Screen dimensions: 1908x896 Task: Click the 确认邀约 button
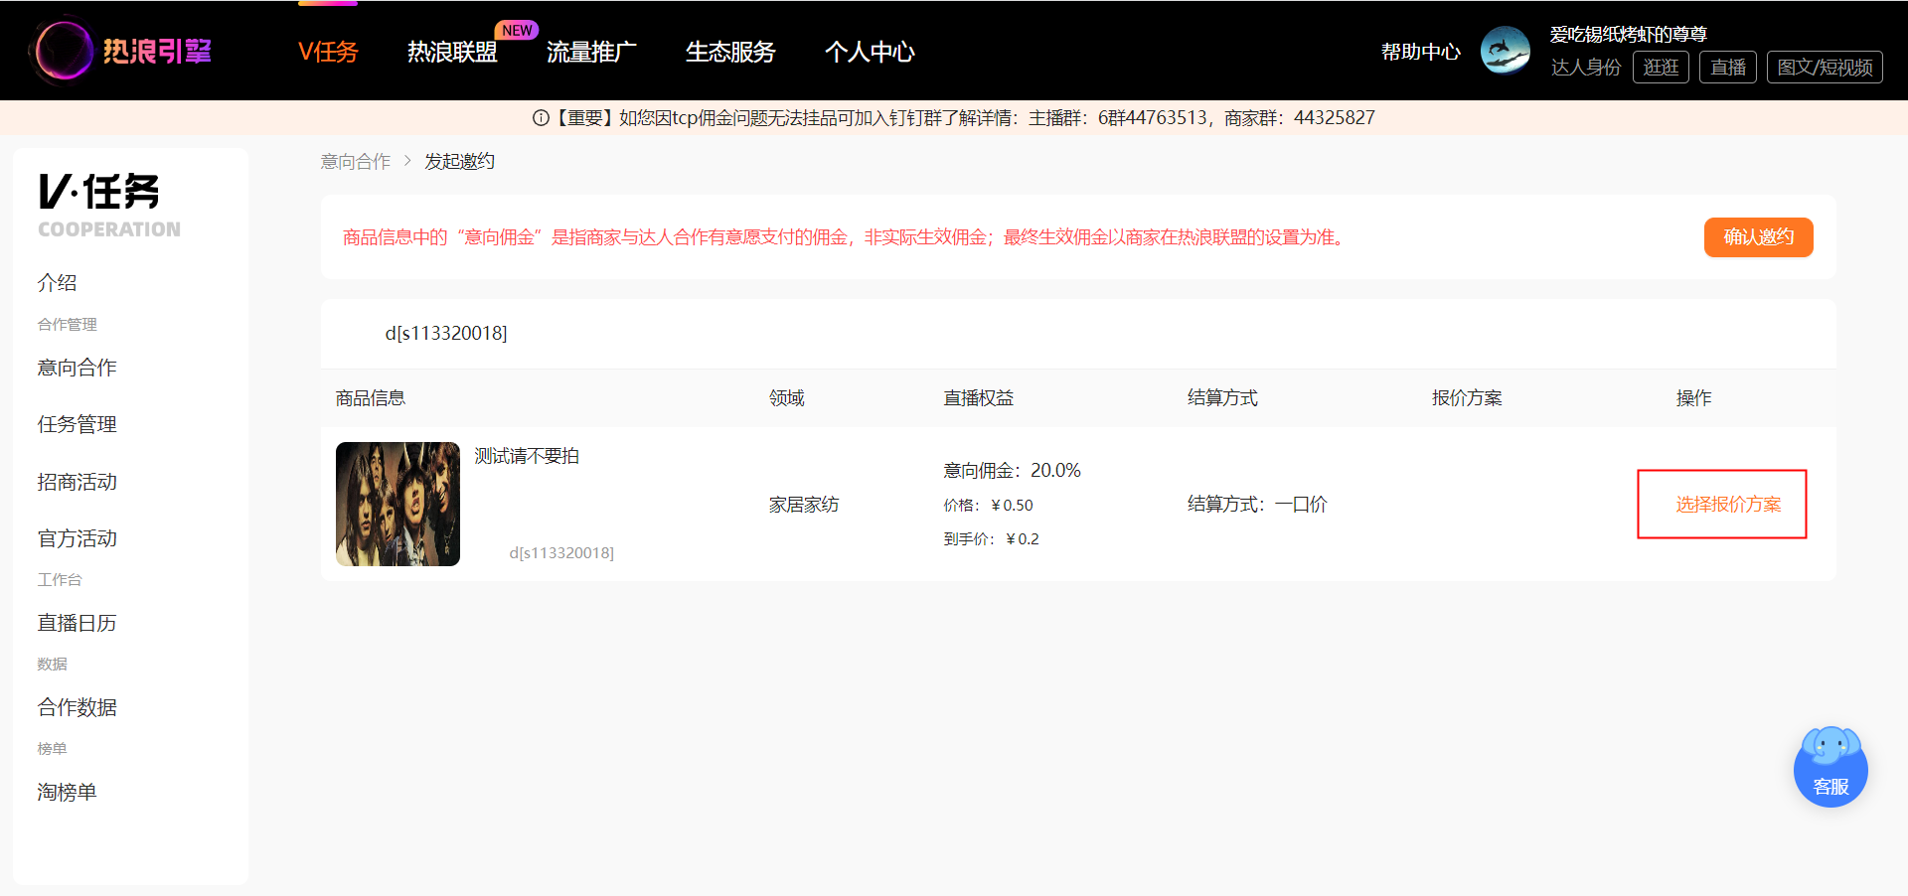[1758, 237]
